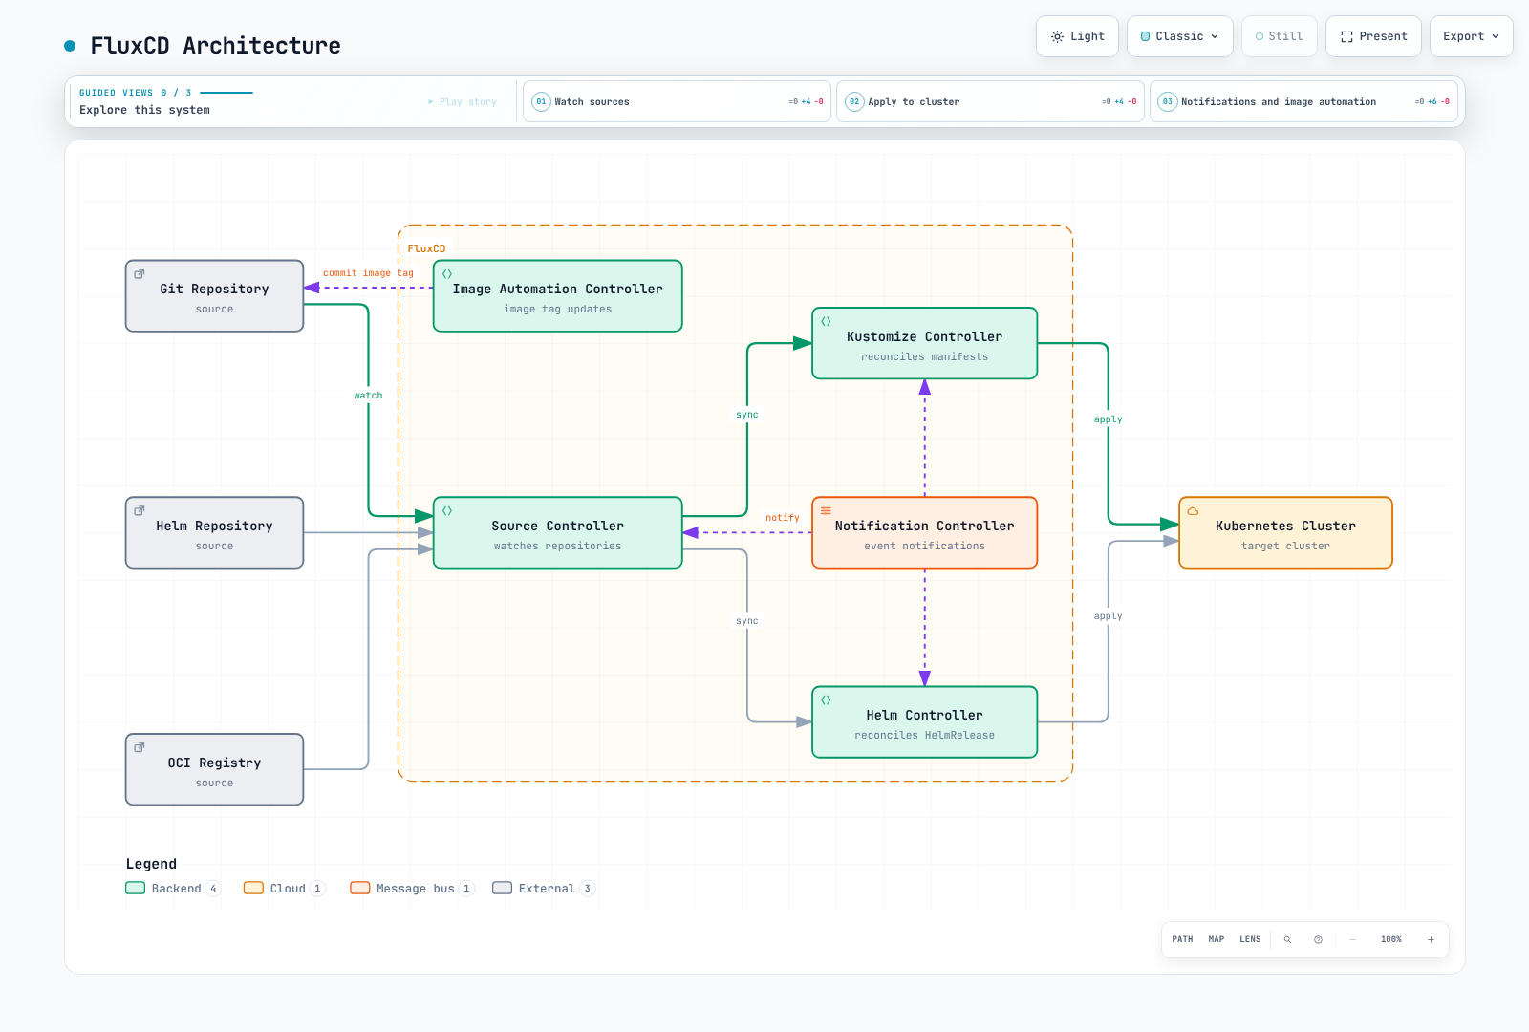Click the fullscreen brackets icon in Present

pos(1346,36)
